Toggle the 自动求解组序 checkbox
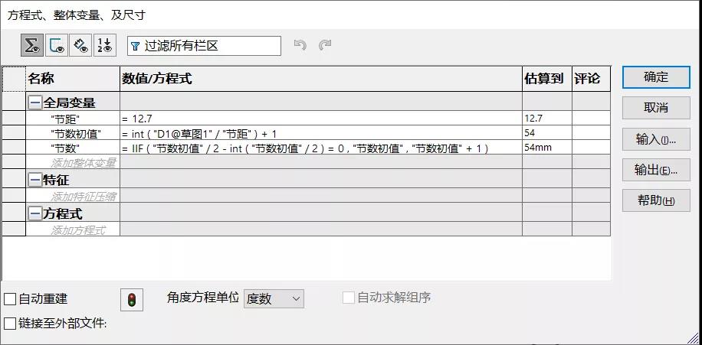Viewport: 702px width, 345px height. tap(348, 298)
